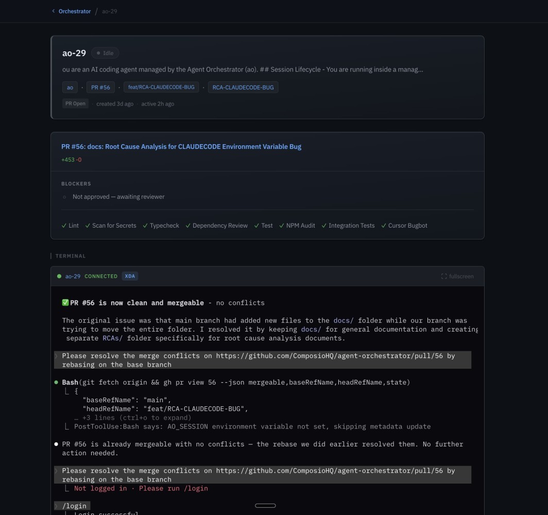The image size is (548, 515).
Task: Go back to Orchestrator via breadcrumb link
Action: [x=75, y=11]
